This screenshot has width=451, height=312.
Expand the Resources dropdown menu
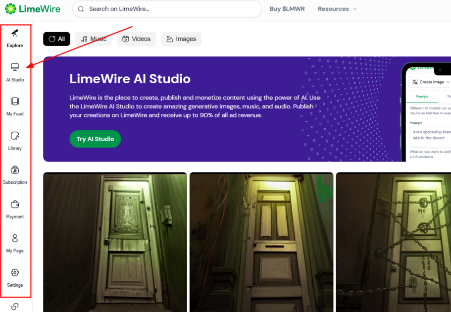pos(337,8)
